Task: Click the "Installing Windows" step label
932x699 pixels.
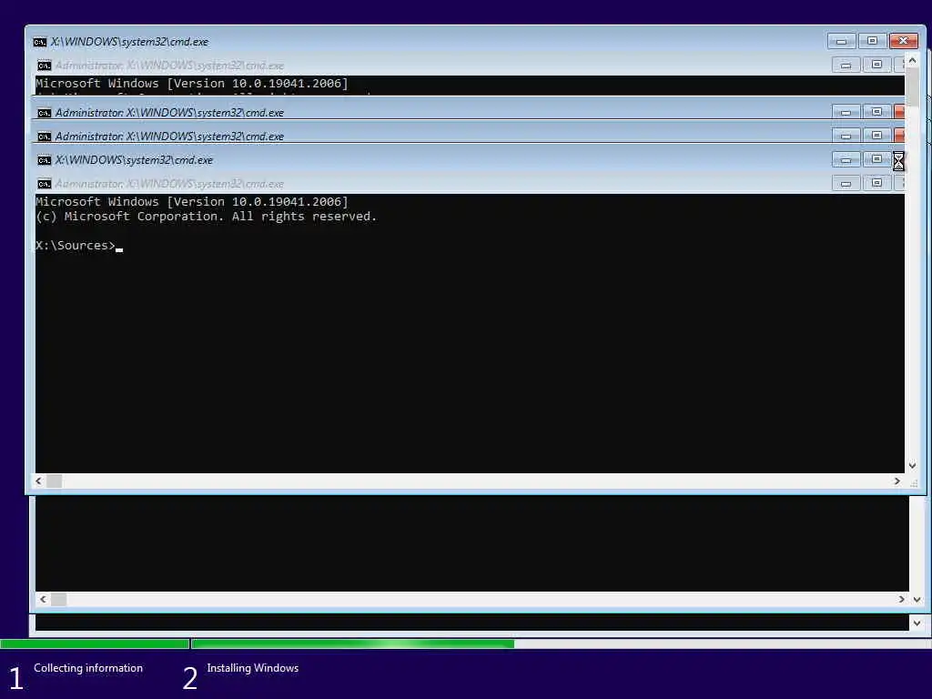Action: [253, 667]
